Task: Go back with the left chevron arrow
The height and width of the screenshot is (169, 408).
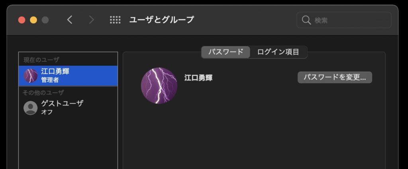Action: click(x=69, y=20)
